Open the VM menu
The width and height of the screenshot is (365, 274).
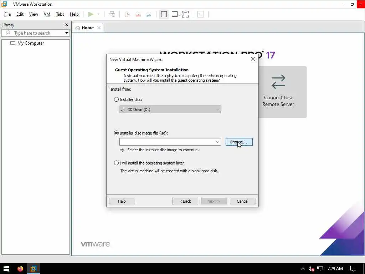[x=47, y=14]
